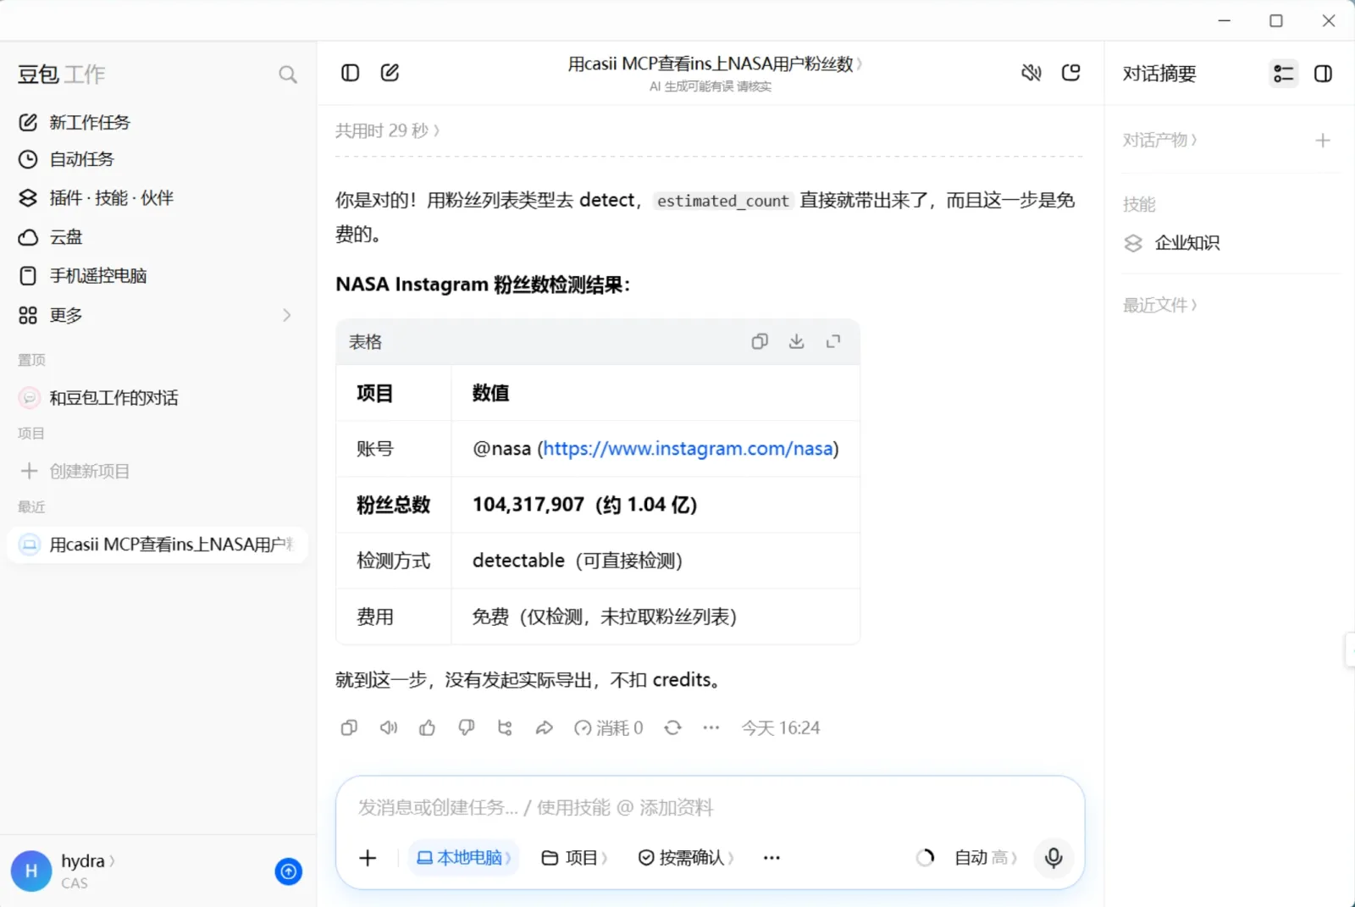Open 云盘 in the sidebar

coord(156,237)
